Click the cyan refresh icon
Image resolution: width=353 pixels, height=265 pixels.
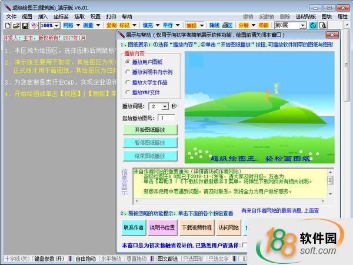click(x=313, y=25)
